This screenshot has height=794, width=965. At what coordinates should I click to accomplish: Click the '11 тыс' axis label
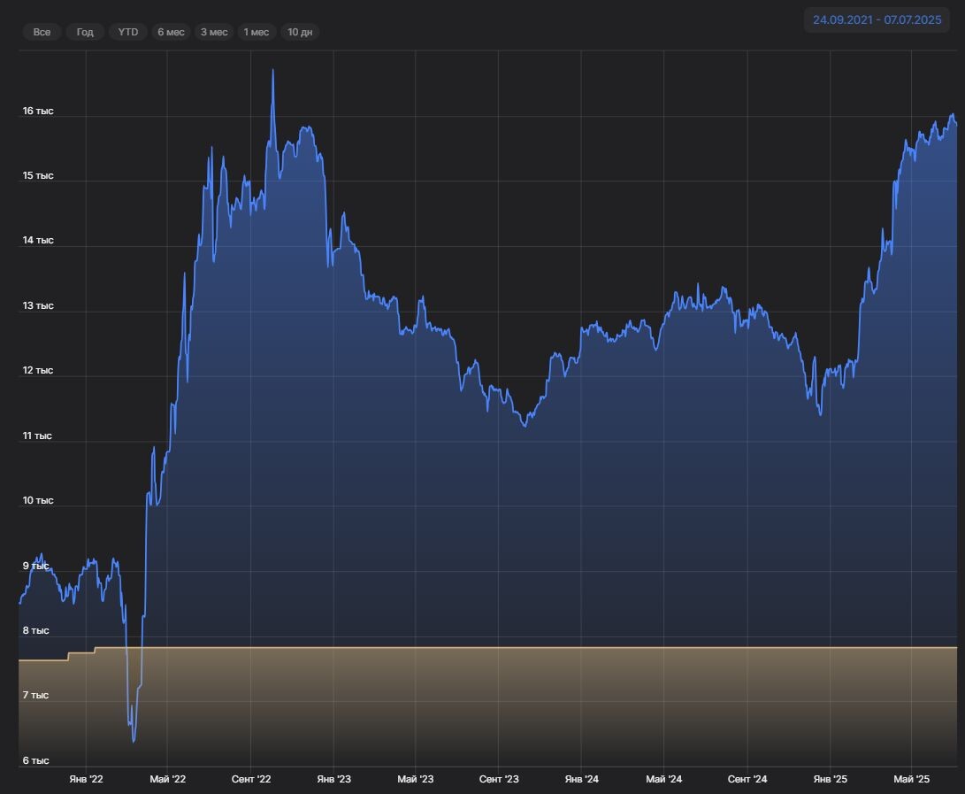point(37,436)
